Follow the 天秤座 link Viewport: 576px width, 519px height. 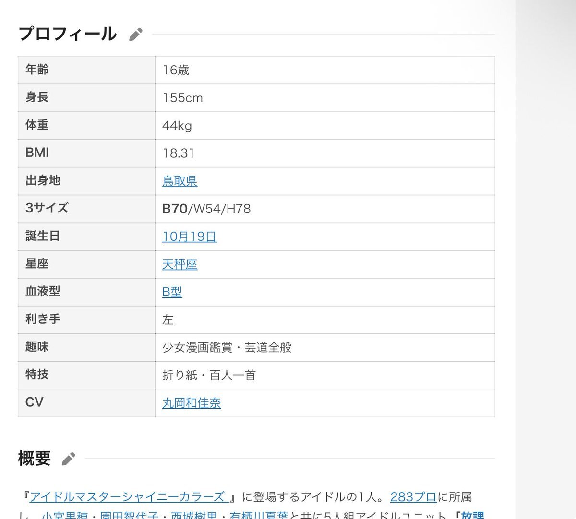pyautogui.click(x=180, y=264)
